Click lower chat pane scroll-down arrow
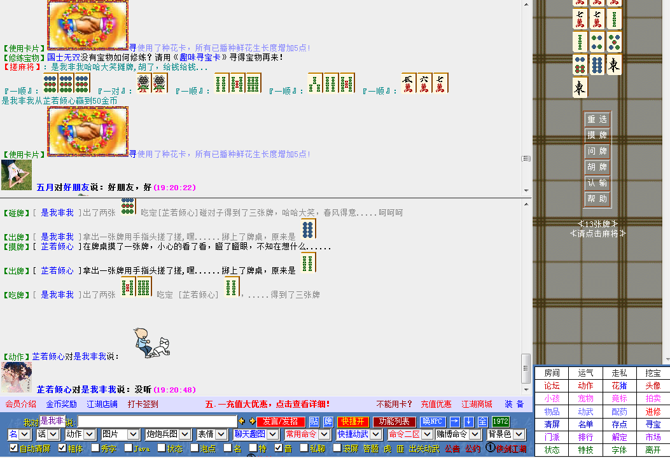Image resolution: width=670 pixels, height=458 pixels. click(526, 390)
